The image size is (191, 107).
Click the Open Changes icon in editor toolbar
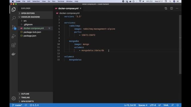(x=166, y=8)
